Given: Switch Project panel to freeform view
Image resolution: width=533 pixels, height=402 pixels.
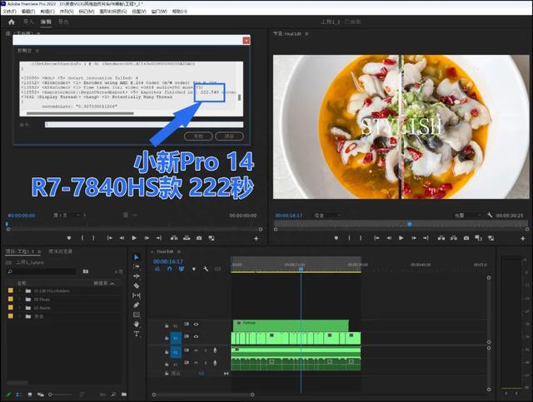Looking at the screenshot, I should coord(41,395).
